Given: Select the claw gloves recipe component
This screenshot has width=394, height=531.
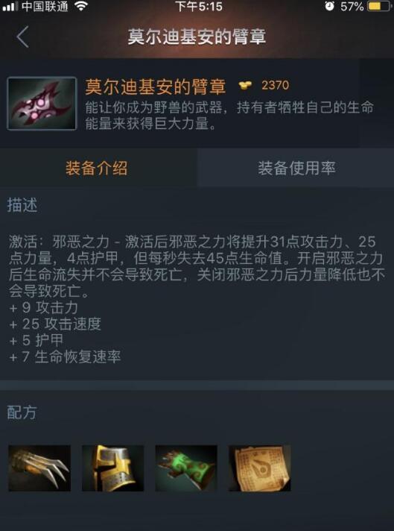Looking at the screenshot, I should pos(39,468).
